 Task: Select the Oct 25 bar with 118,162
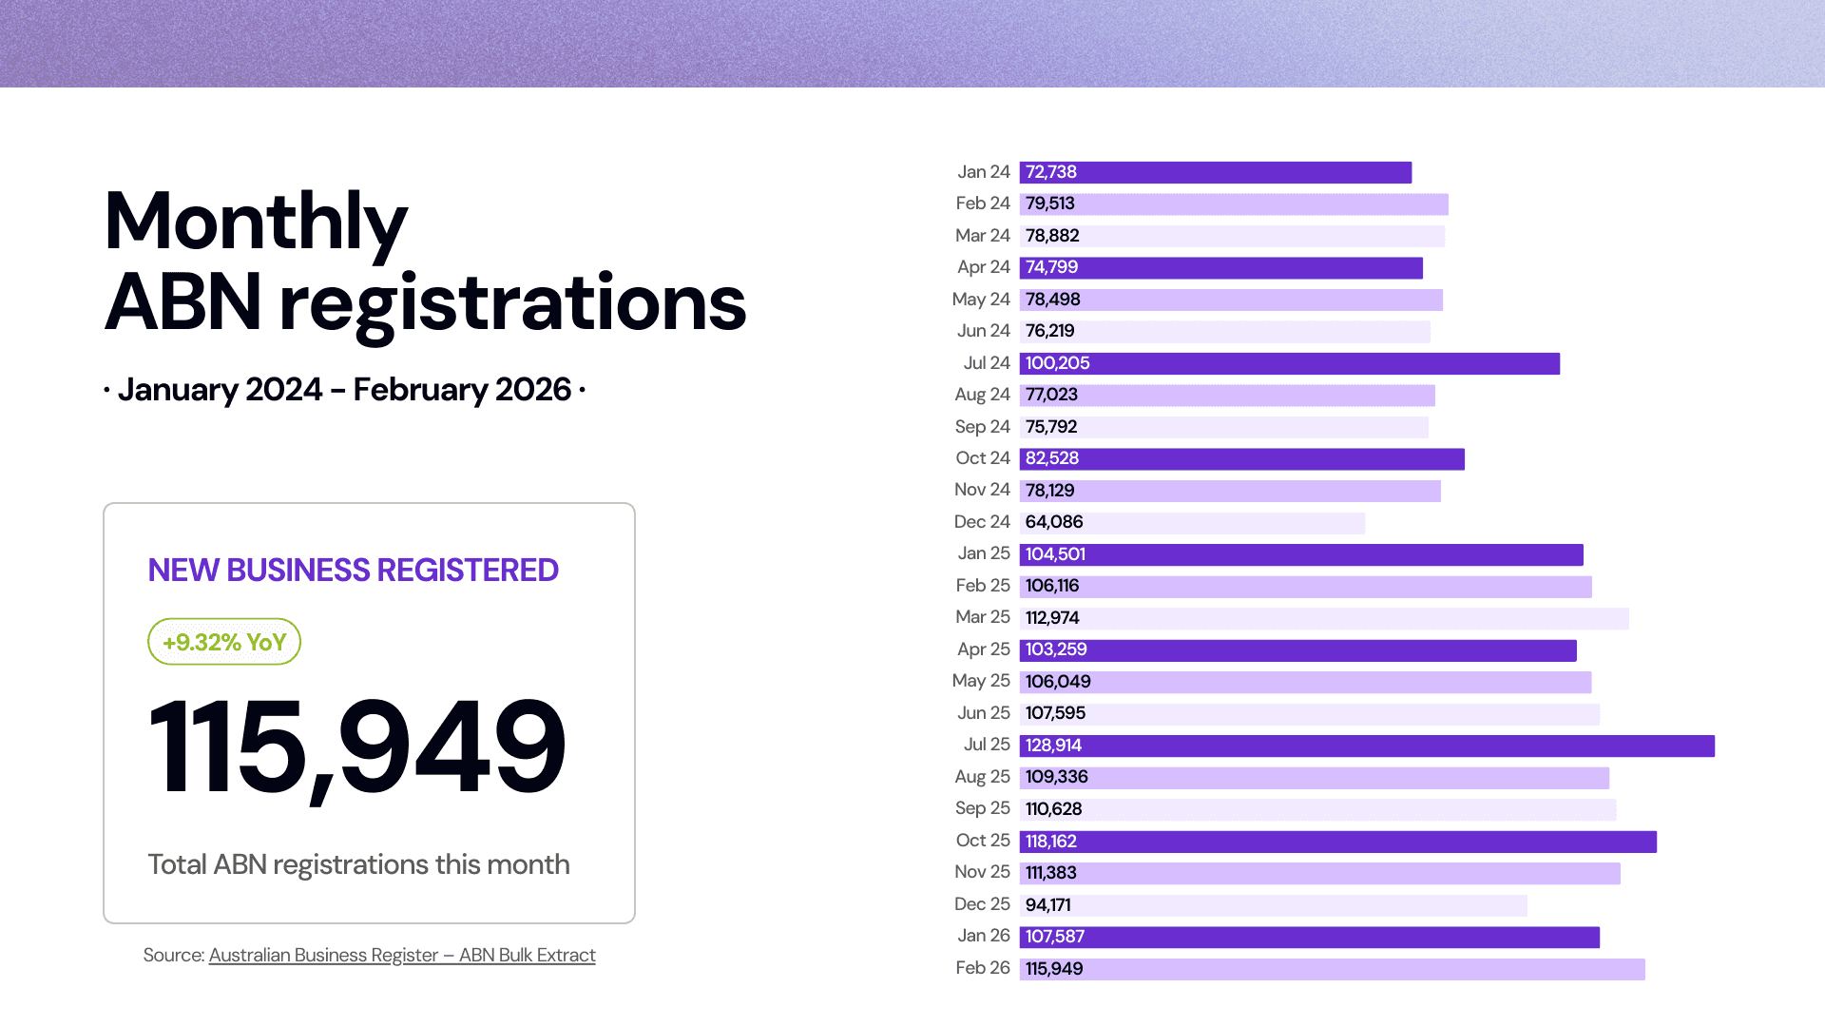(x=1337, y=842)
